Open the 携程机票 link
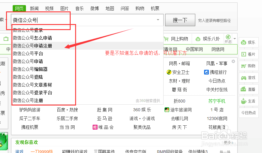 [30, 127]
